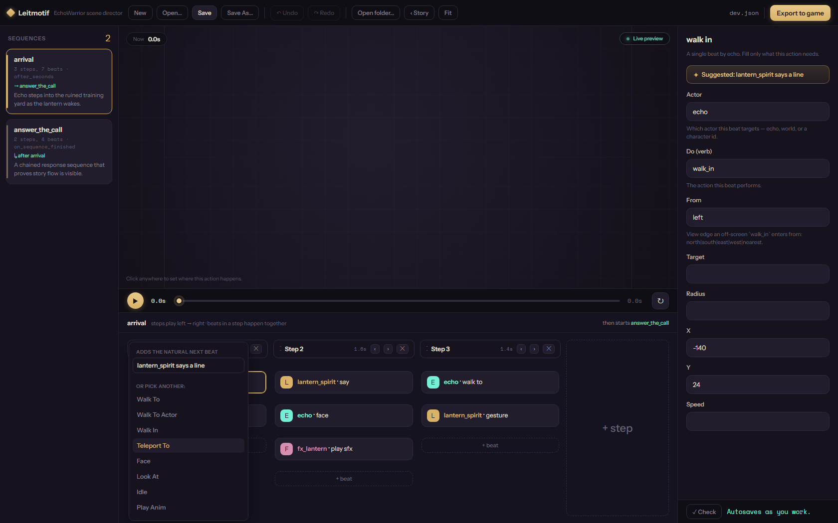Click the fx_lantern play sfx beat icon
The image size is (838, 523).
[x=286, y=449]
